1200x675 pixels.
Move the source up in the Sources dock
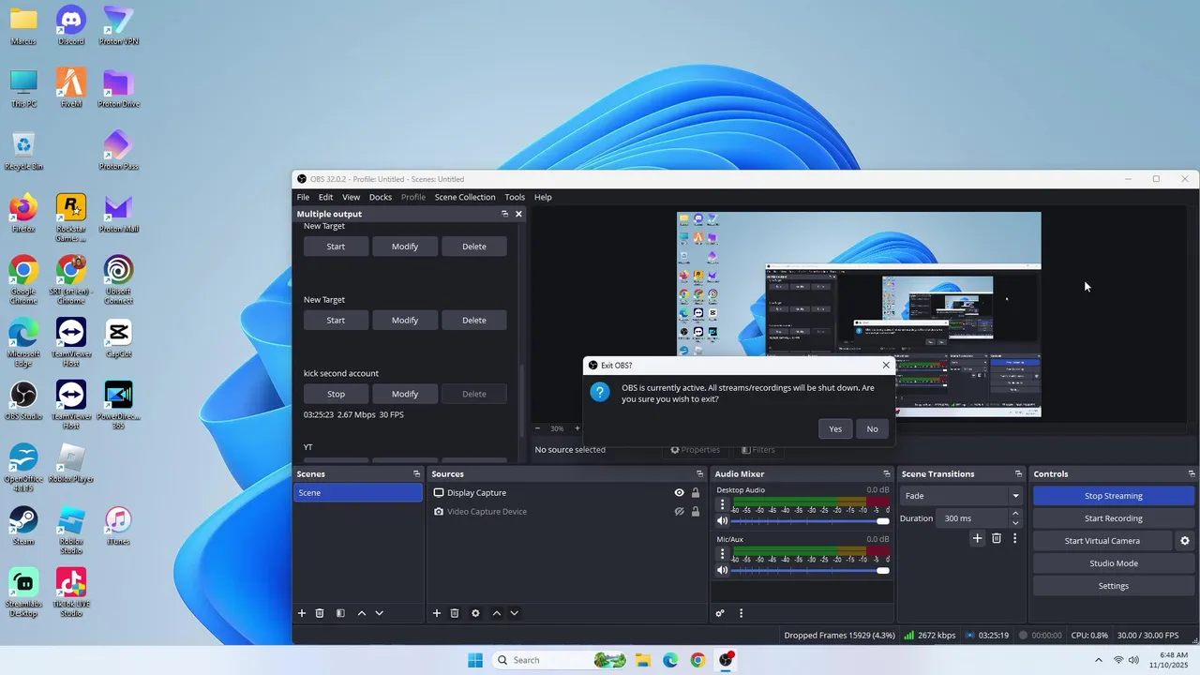pyautogui.click(x=497, y=613)
